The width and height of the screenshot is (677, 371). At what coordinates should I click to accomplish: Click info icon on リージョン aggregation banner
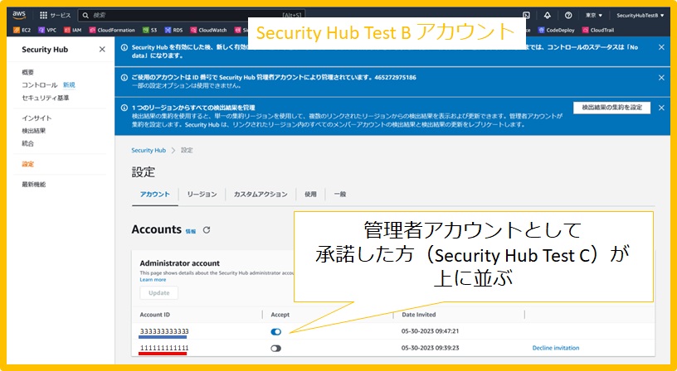click(x=124, y=108)
